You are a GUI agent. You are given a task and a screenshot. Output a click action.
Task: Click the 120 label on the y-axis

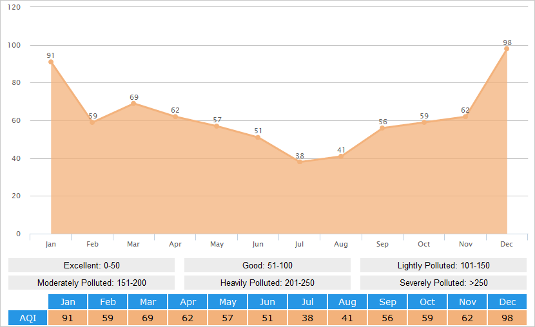click(x=14, y=7)
